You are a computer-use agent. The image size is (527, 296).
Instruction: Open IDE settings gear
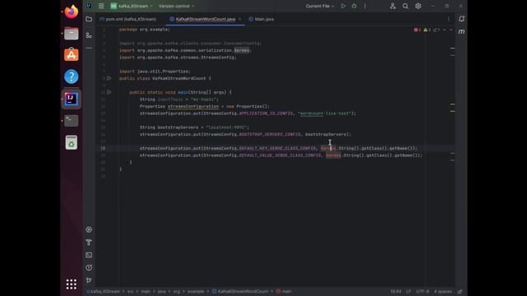click(x=418, y=6)
